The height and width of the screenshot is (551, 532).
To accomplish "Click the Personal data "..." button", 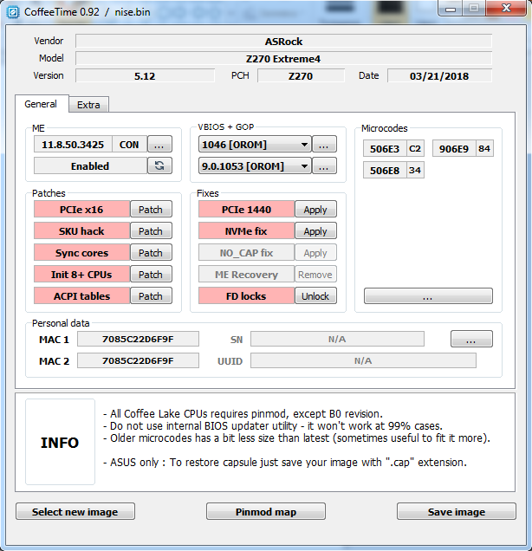I will click(x=471, y=339).
